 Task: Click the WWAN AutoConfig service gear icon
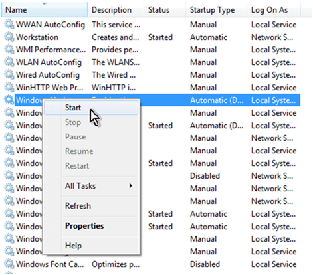tap(9, 24)
